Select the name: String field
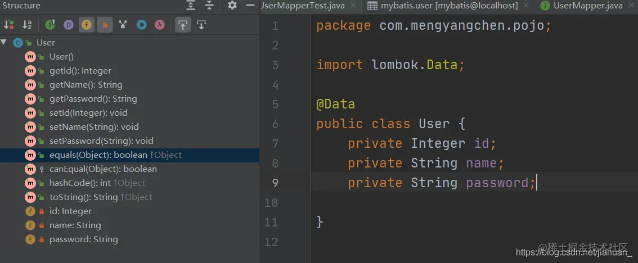638x263 pixels. tap(75, 225)
